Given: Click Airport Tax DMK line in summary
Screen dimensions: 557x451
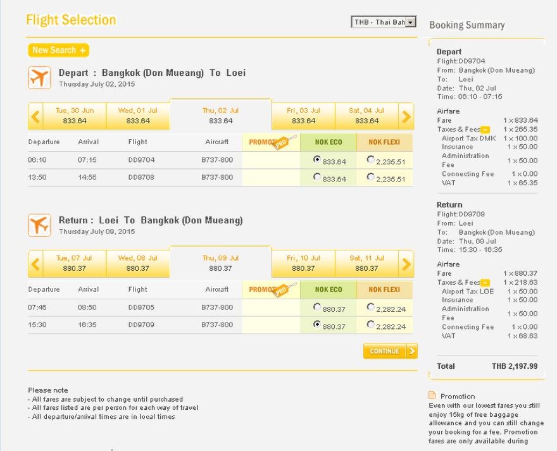Looking at the screenshot, I should point(489,139).
